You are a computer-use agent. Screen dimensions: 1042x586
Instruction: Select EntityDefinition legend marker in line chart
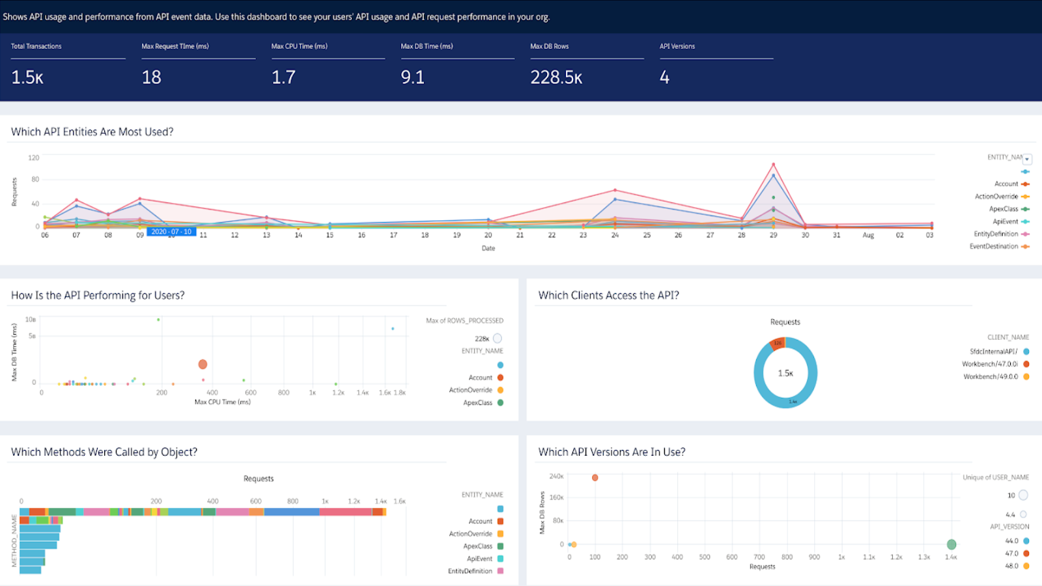[x=1025, y=234]
